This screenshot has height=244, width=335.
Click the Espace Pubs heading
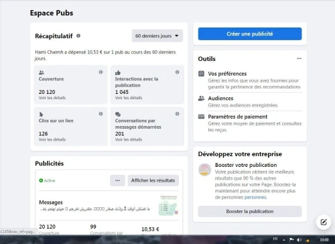52,13
